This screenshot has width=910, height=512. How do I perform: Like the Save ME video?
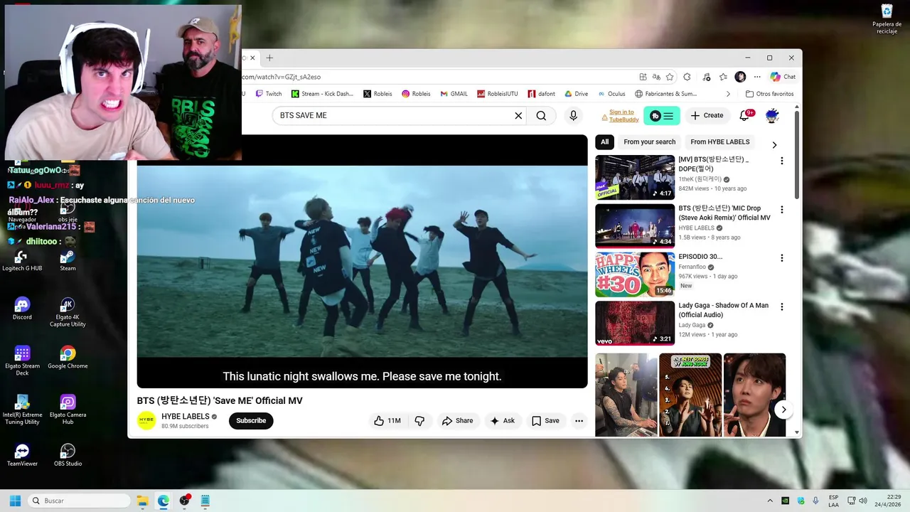tap(387, 421)
